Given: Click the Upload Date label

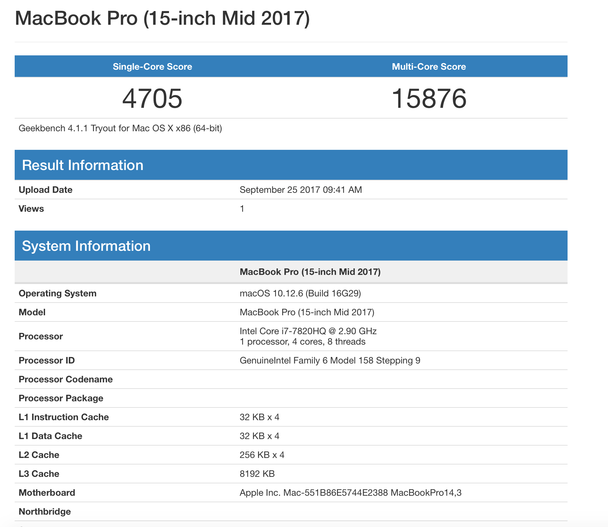Looking at the screenshot, I should (x=46, y=190).
